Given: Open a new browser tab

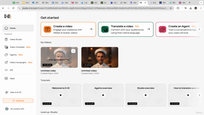Looking at the screenshot, I should 189,3.
